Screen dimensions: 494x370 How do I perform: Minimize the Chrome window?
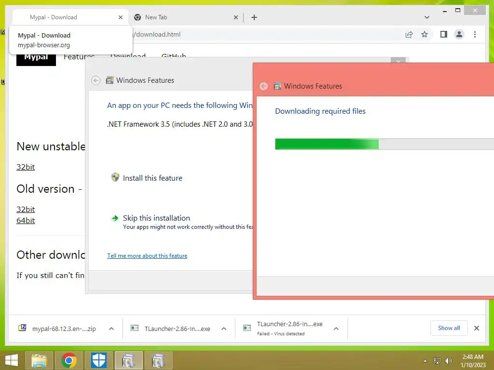click(x=444, y=11)
